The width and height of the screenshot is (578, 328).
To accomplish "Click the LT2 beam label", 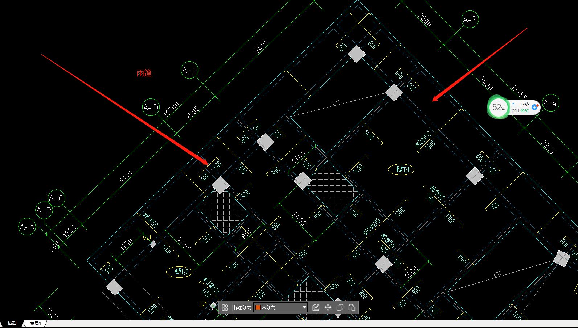I will coord(498,274).
